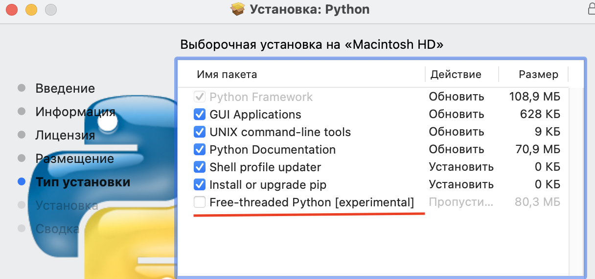Click the package box icon in title bar

click(x=238, y=9)
